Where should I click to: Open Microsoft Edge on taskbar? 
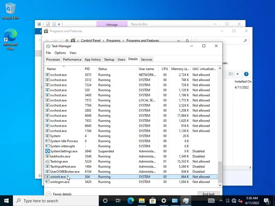[x=131, y=201]
